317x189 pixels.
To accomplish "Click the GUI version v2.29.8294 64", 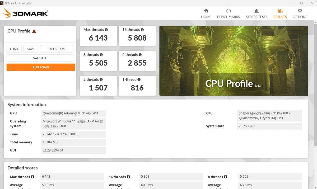I will coord(73,150).
